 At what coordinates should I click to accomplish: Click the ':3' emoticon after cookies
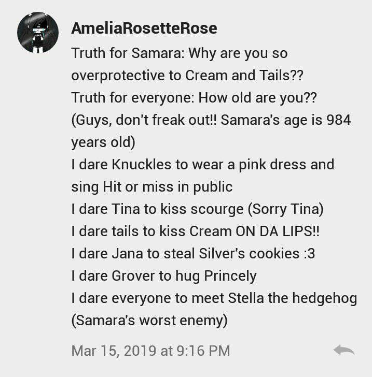pyautogui.click(x=309, y=254)
